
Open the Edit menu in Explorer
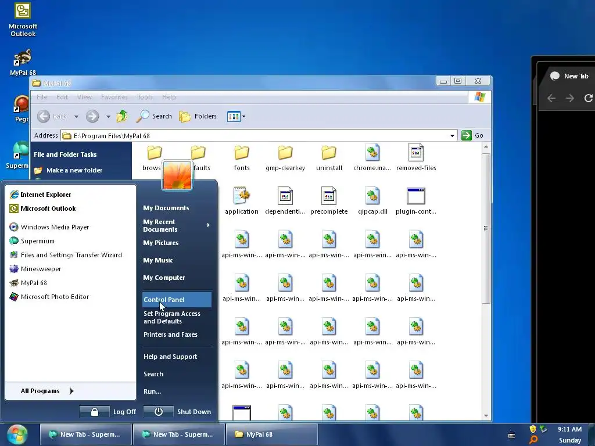pyautogui.click(x=62, y=97)
